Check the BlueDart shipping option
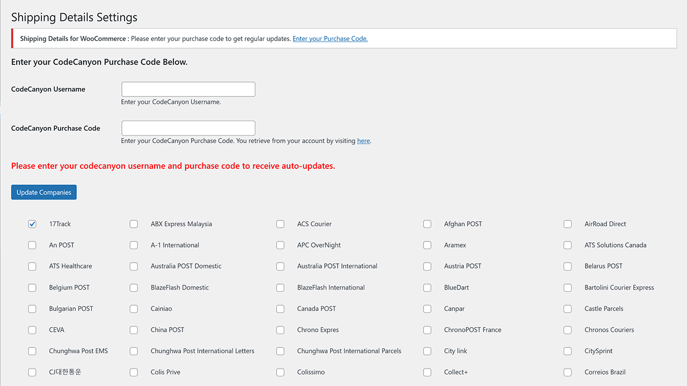The width and height of the screenshot is (687, 386). pyautogui.click(x=427, y=287)
